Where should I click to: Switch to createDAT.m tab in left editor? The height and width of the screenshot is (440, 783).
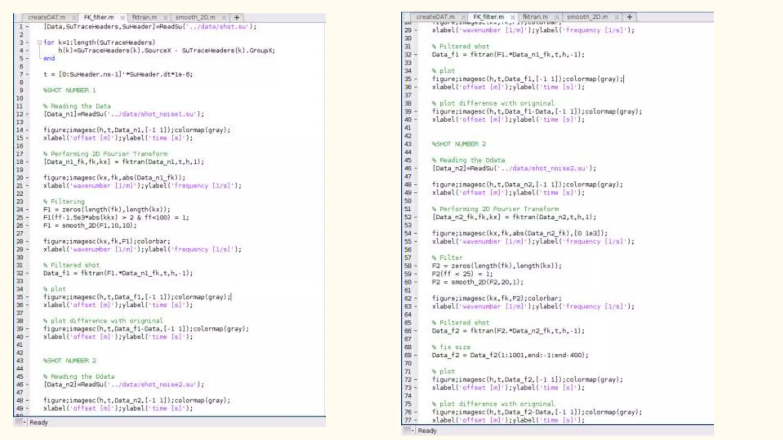[47, 18]
